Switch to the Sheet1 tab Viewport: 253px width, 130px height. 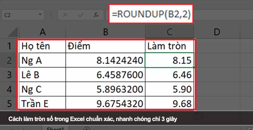point(54,128)
